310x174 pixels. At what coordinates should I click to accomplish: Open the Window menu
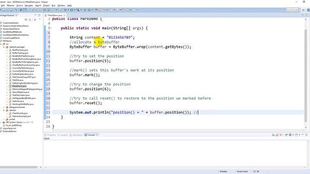pyautogui.click(x=62, y=5)
